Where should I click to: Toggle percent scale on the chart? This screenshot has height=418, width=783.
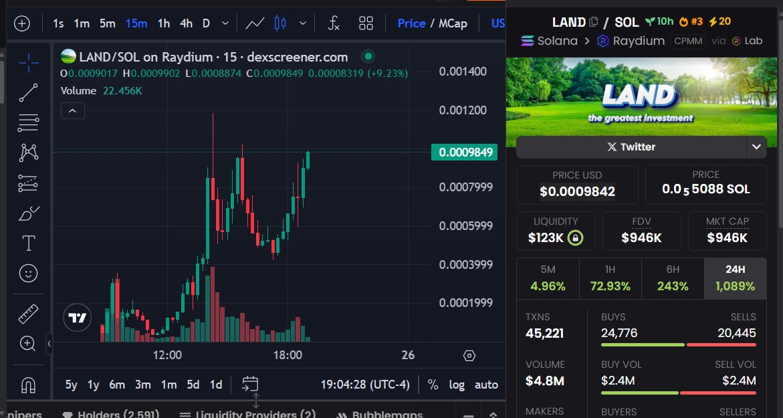[433, 385]
